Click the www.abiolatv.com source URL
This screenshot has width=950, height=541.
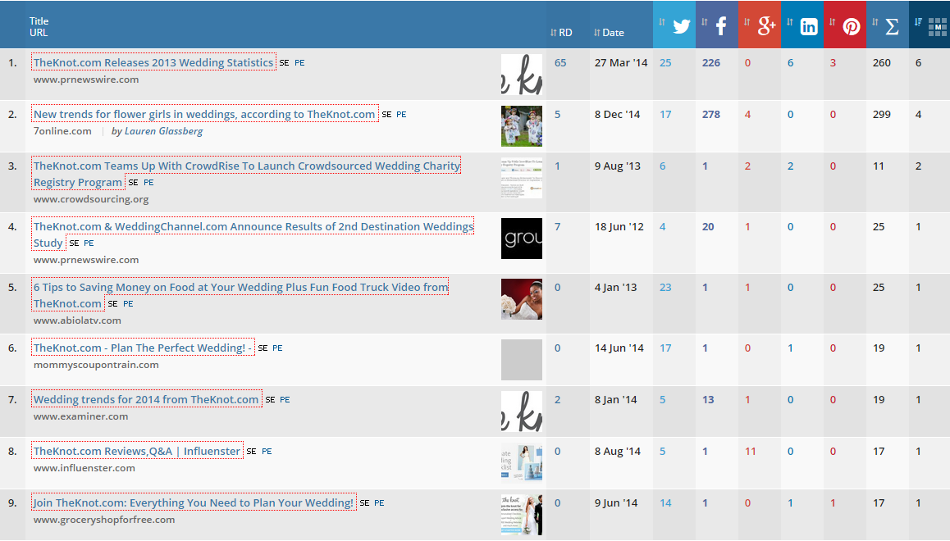[77, 321]
